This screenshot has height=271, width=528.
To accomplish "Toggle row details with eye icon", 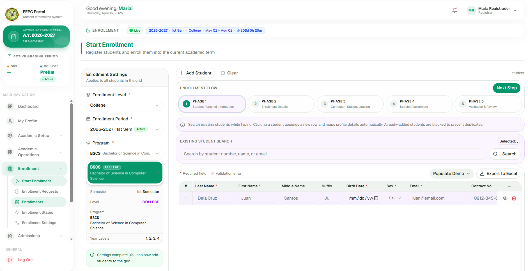I will pos(505,198).
